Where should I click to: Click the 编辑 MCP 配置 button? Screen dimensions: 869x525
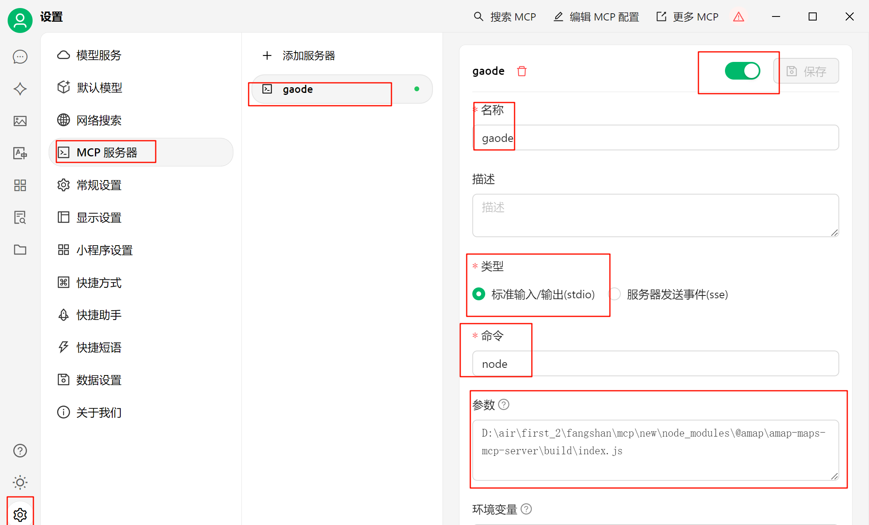point(597,17)
